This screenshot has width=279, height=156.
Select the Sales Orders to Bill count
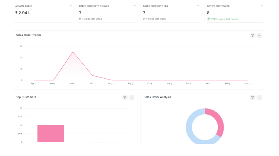click(x=144, y=13)
